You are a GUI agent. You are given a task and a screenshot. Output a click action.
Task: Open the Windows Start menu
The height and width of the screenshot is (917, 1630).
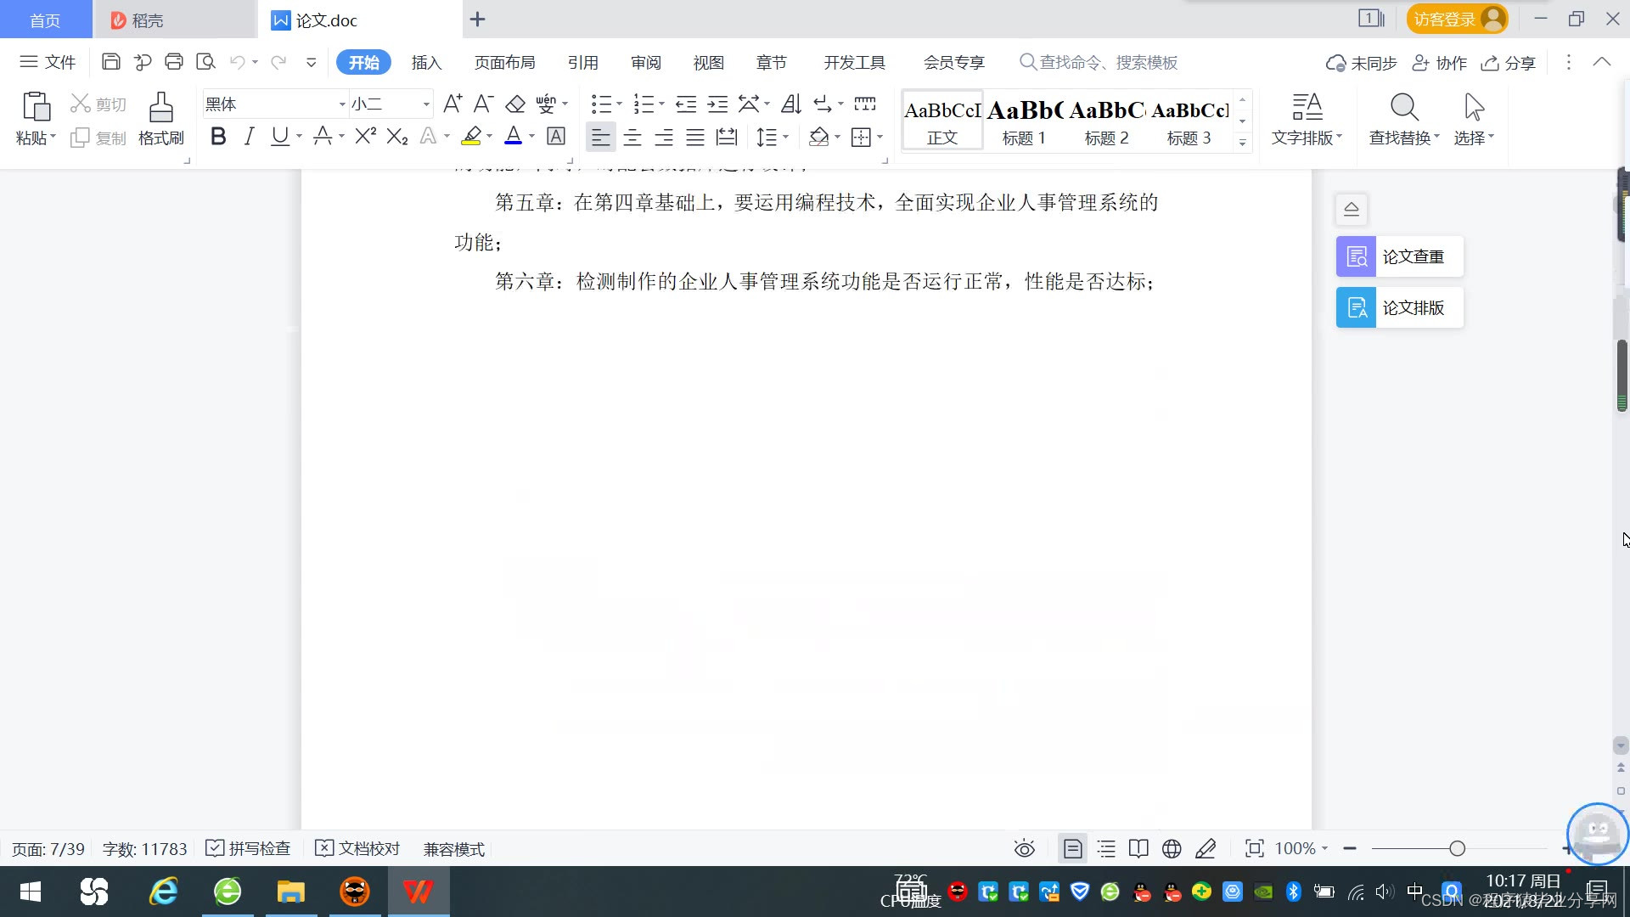point(31,892)
